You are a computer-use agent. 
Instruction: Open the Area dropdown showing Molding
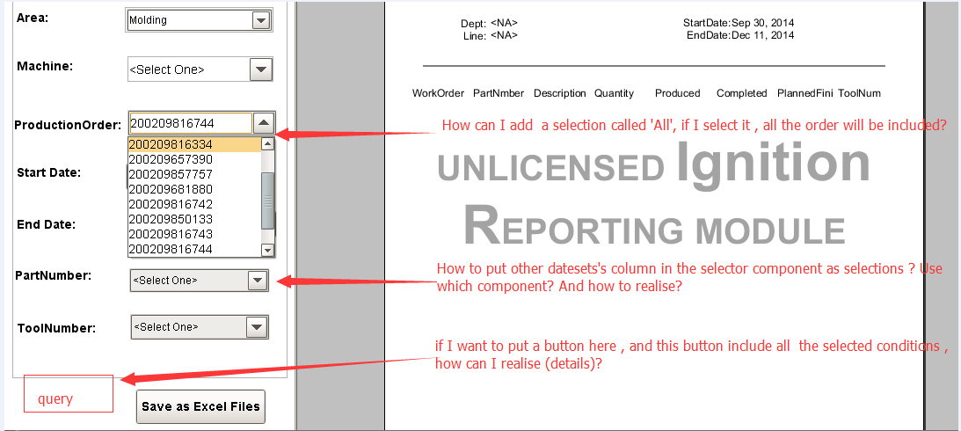pyautogui.click(x=200, y=20)
